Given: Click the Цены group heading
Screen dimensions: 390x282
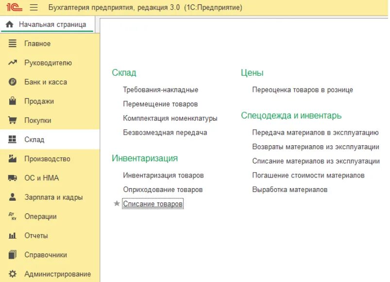Looking at the screenshot, I should [252, 72].
